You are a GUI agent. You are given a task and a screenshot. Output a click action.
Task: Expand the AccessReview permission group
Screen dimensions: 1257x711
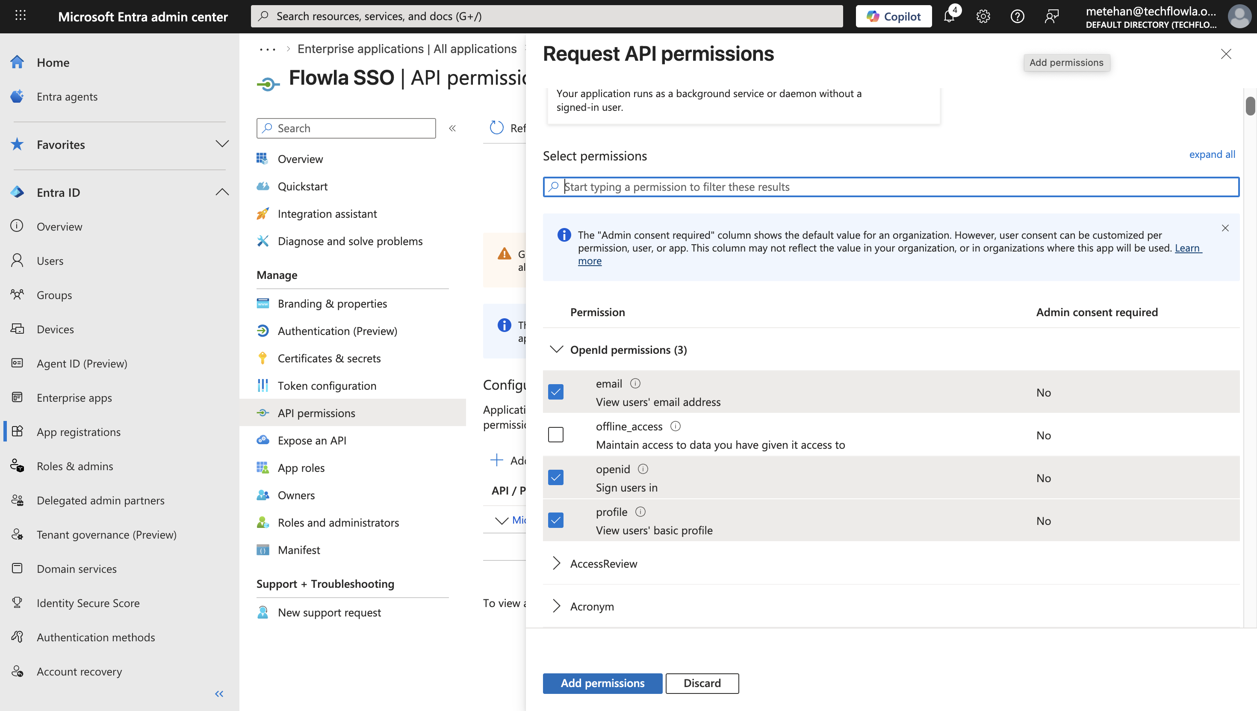point(556,563)
